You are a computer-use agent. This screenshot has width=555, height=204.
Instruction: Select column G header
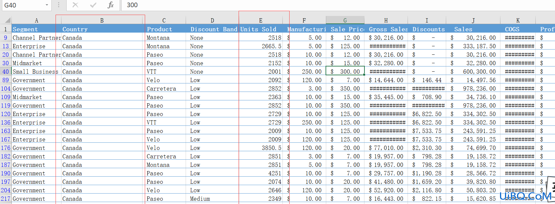click(345, 20)
